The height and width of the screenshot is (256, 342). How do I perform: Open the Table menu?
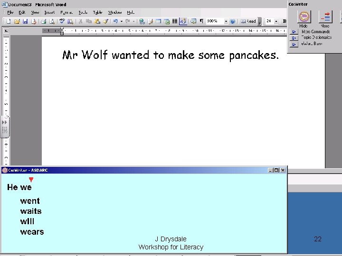pyautogui.click(x=97, y=12)
